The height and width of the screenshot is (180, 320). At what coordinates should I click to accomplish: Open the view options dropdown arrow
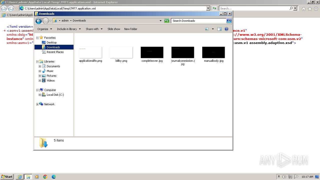213,29
